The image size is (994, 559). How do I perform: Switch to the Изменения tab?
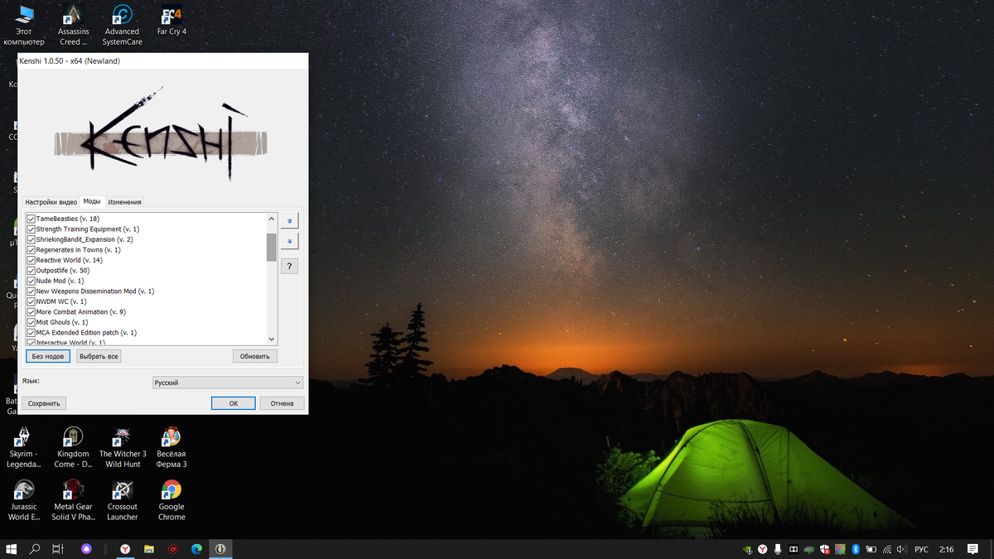click(x=124, y=202)
